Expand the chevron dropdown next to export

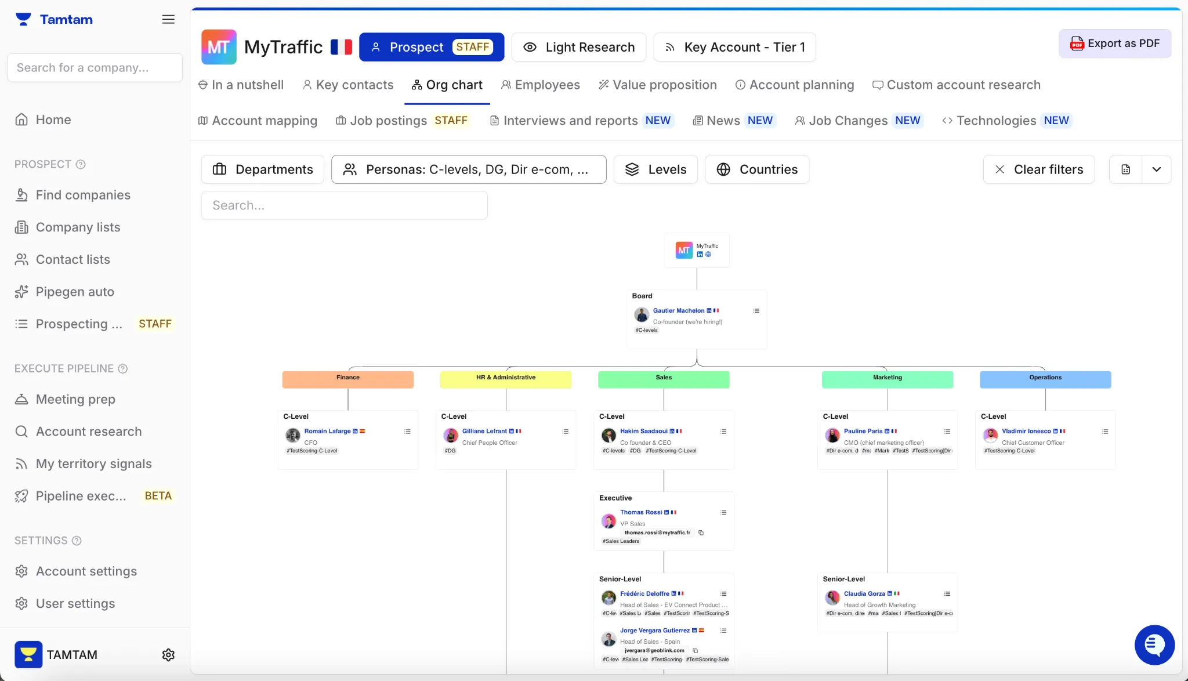pyautogui.click(x=1156, y=169)
